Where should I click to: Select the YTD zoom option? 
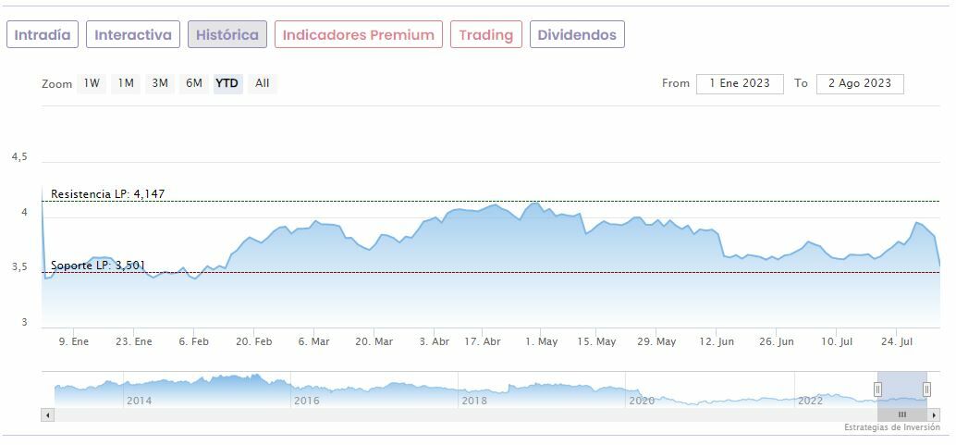pyautogui.click(x=227, y=83)
